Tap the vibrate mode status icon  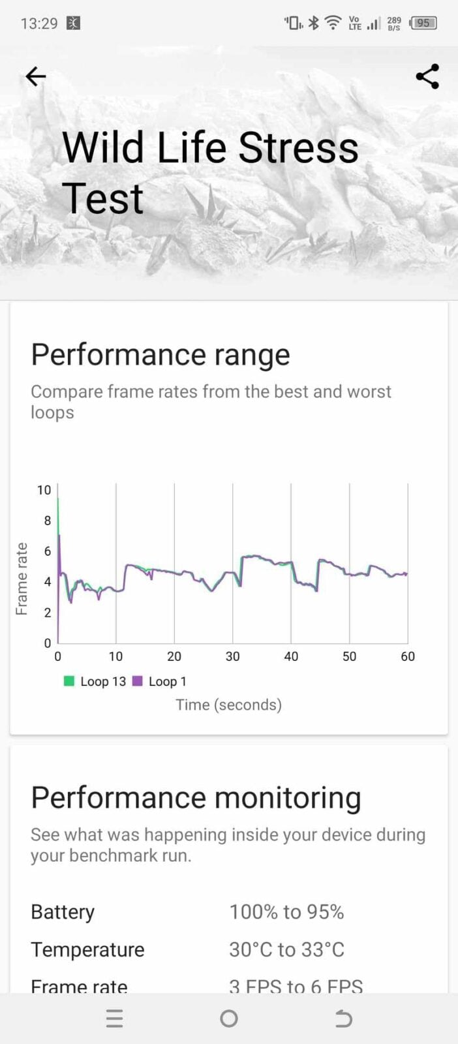click(x=293, y=23)
